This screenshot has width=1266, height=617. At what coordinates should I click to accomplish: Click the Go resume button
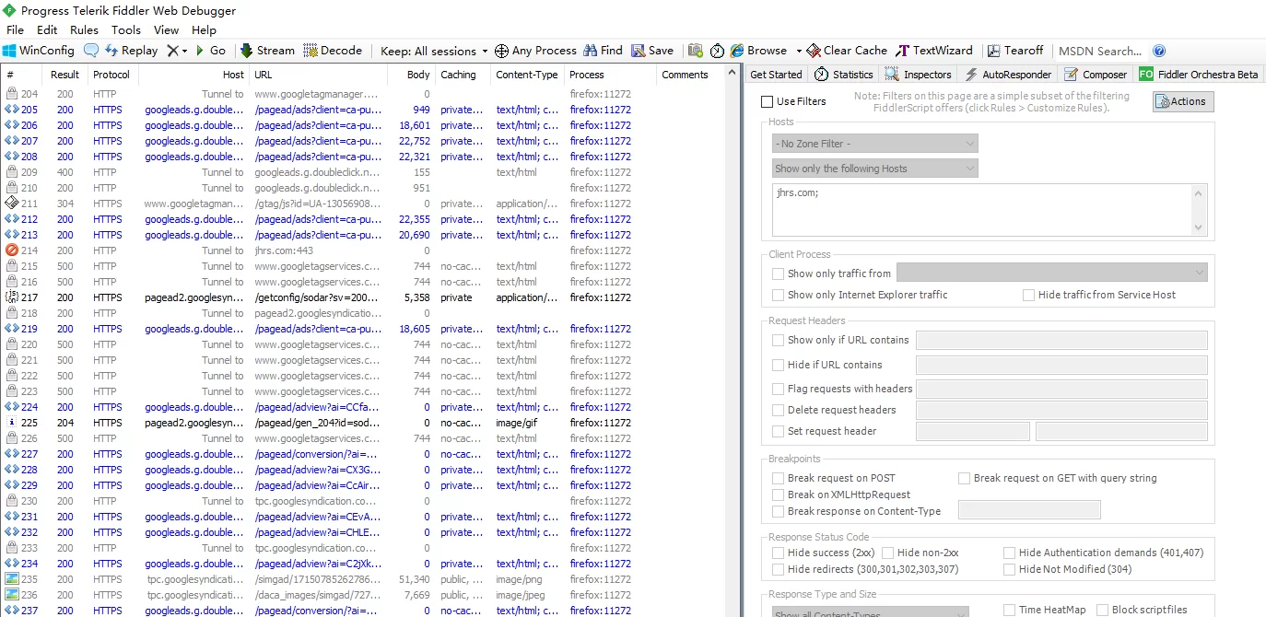[211, 51]
